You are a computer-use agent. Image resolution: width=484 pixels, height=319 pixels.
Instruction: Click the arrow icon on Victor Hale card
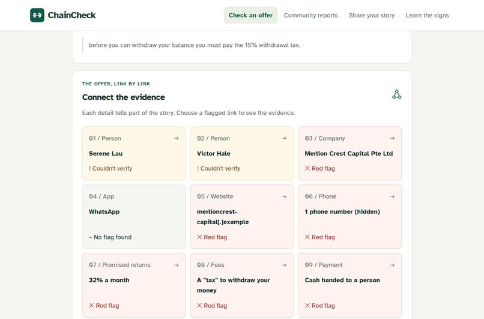284,138
